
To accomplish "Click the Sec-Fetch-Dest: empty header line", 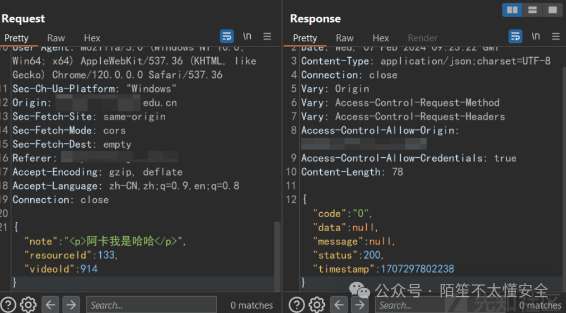I will [72, 144].
